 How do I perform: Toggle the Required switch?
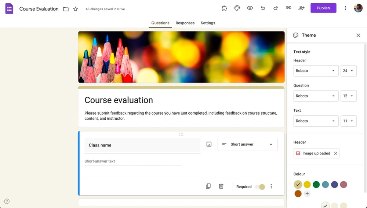point(260,187)
